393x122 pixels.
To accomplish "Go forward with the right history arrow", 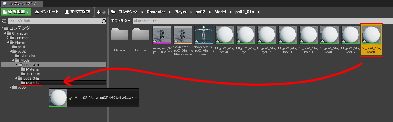I will point(104,12).
